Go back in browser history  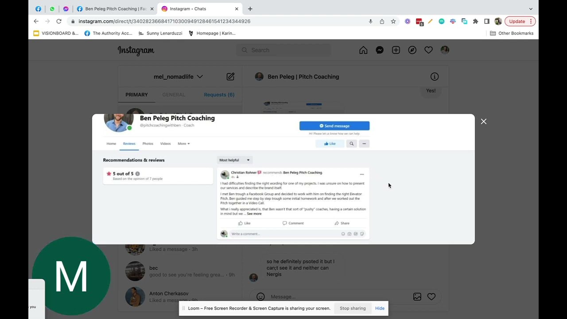[x=36, y=21]
